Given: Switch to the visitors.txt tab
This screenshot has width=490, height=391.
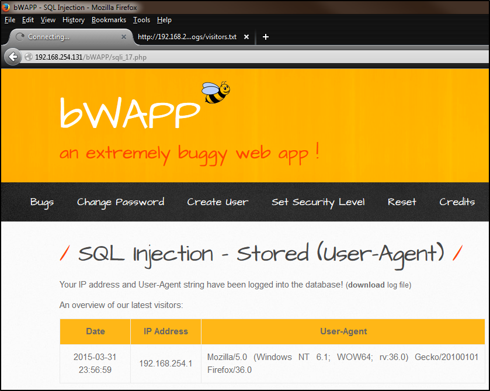Looking at the screenshot, I should [193, 37].
